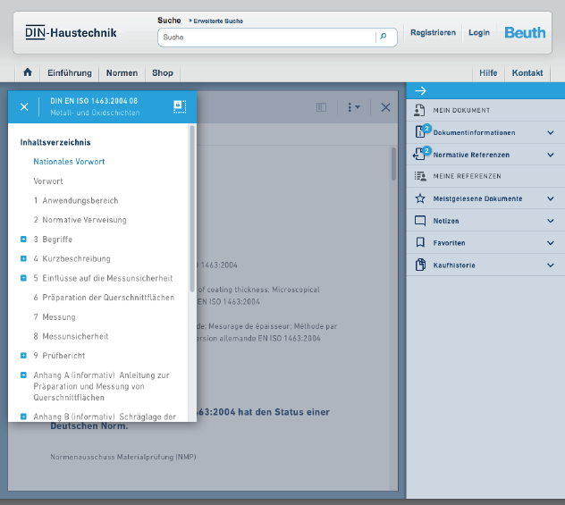Click the Mein Dokument icon
This screenshot has height=505, width=565.
click(420, 110)
